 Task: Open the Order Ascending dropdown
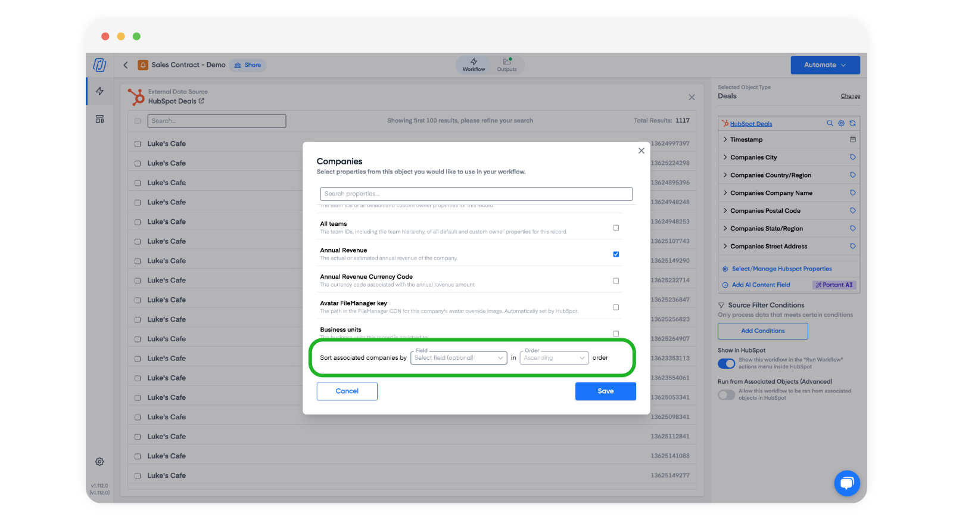click(554, 358)
